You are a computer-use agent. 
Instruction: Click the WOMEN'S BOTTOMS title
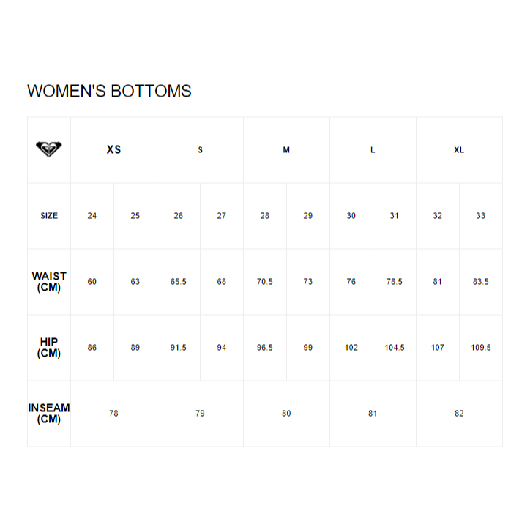tap(109, 91)
